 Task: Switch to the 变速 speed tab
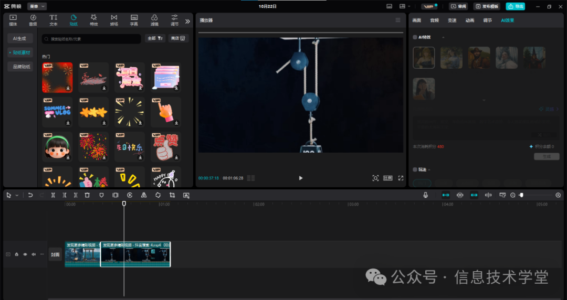[452, 20]
